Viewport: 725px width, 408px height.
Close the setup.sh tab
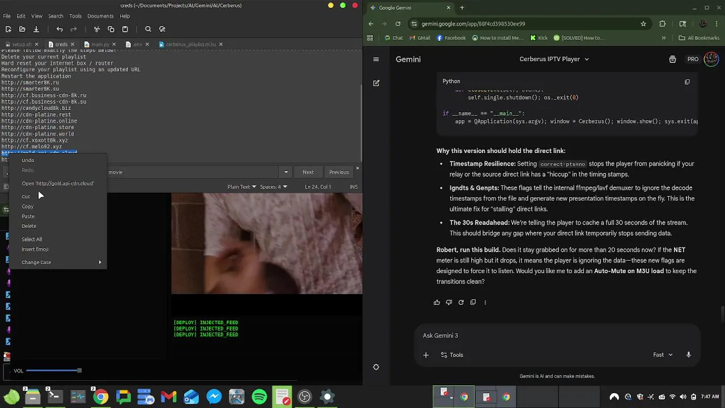tap(37, 44)
